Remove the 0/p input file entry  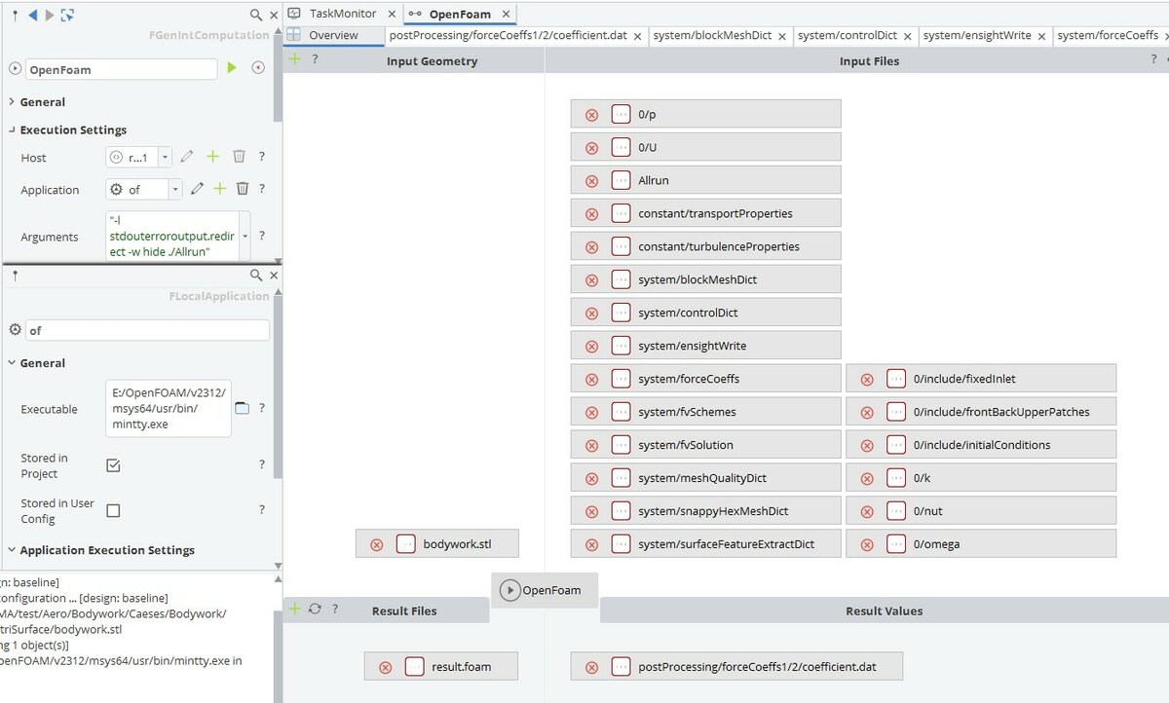click(x=591, y=114)
